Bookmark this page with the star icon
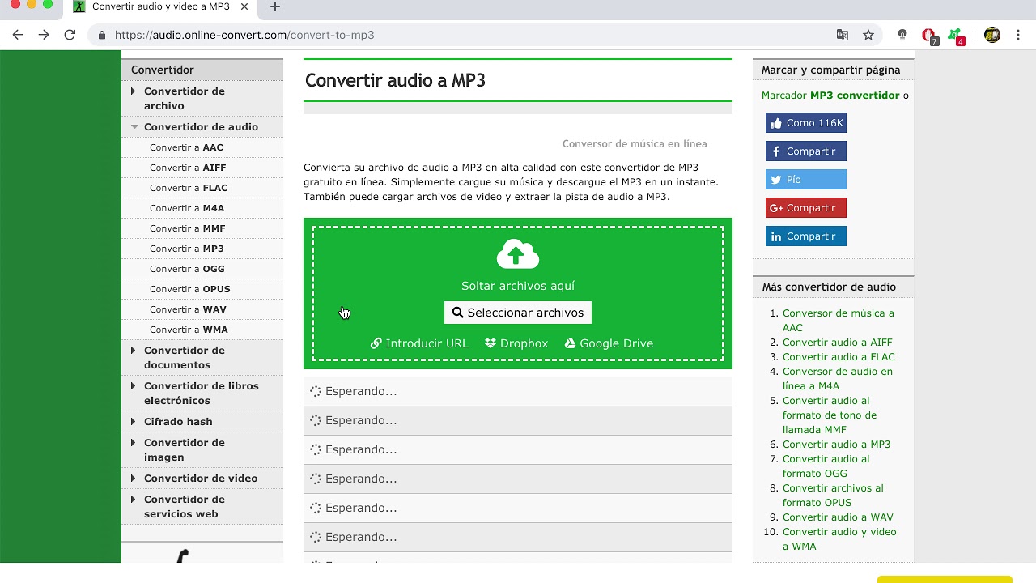 tap(868, 35)
